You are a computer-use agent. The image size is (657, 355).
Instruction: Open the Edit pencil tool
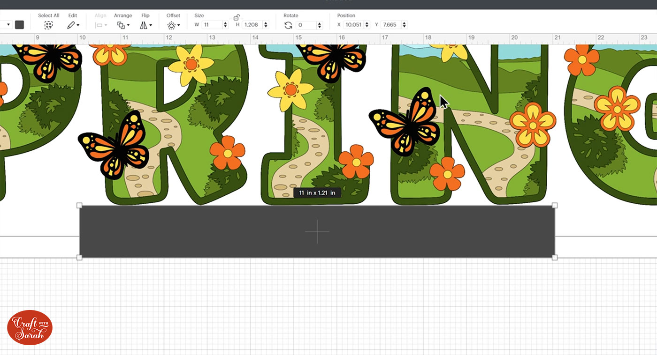click(x=72, y=25)
